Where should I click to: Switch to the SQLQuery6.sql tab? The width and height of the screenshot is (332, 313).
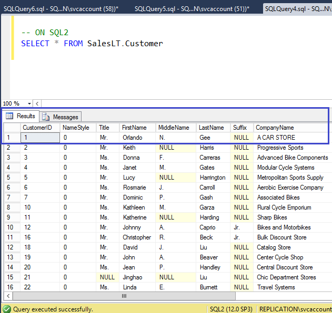(x=62, y=9)
